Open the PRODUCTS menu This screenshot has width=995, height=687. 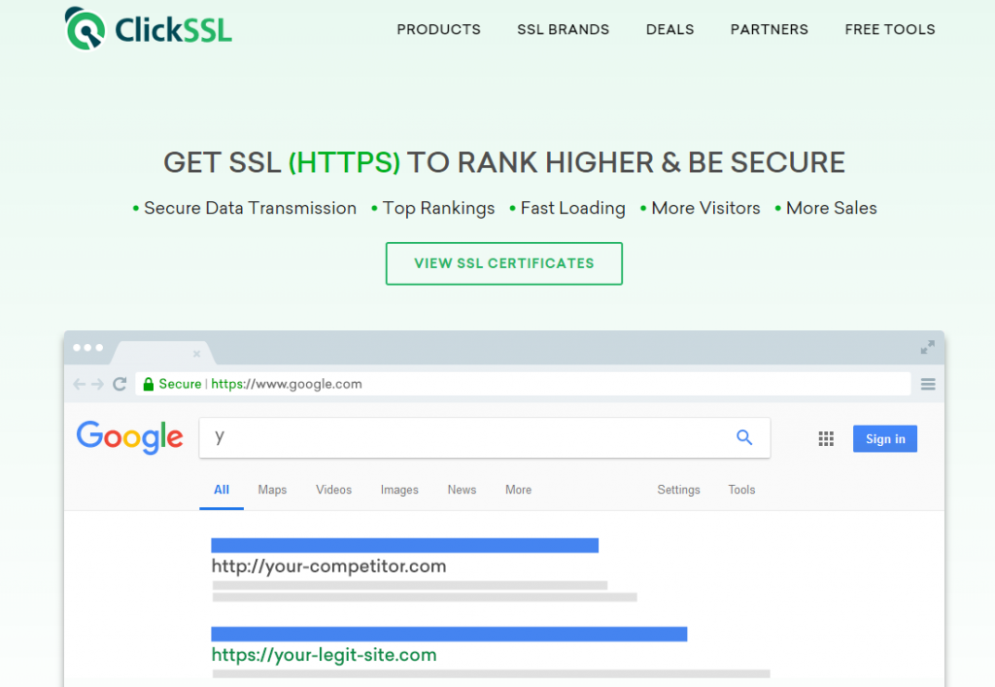tap(438, 29)
